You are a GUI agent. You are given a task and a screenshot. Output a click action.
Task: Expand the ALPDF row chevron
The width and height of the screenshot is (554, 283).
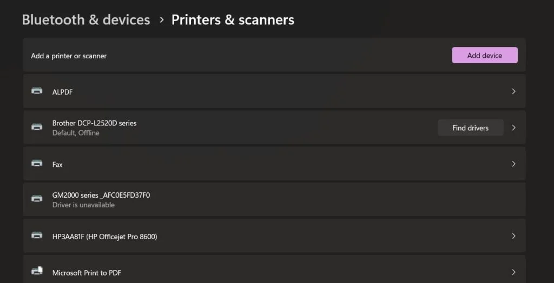(x=513, y=91)
